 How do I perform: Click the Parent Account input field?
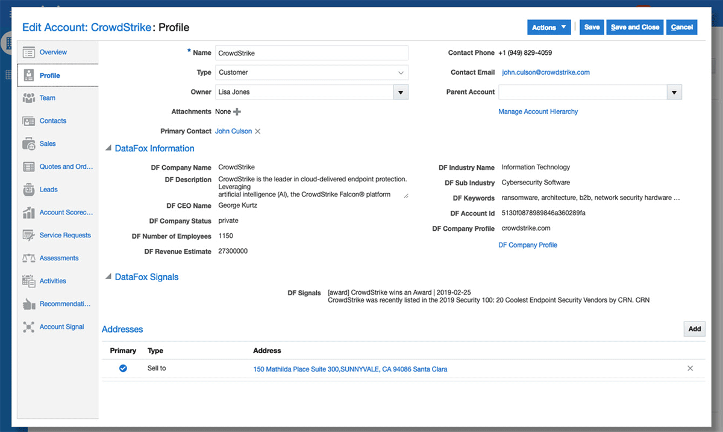(583, 92)
